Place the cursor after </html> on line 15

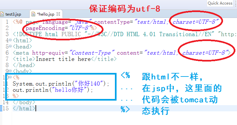click(36, 108)
